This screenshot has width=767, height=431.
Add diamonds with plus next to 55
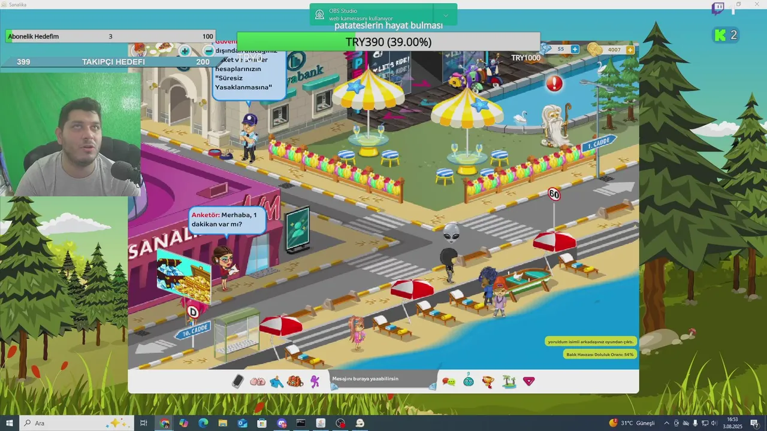575,49
